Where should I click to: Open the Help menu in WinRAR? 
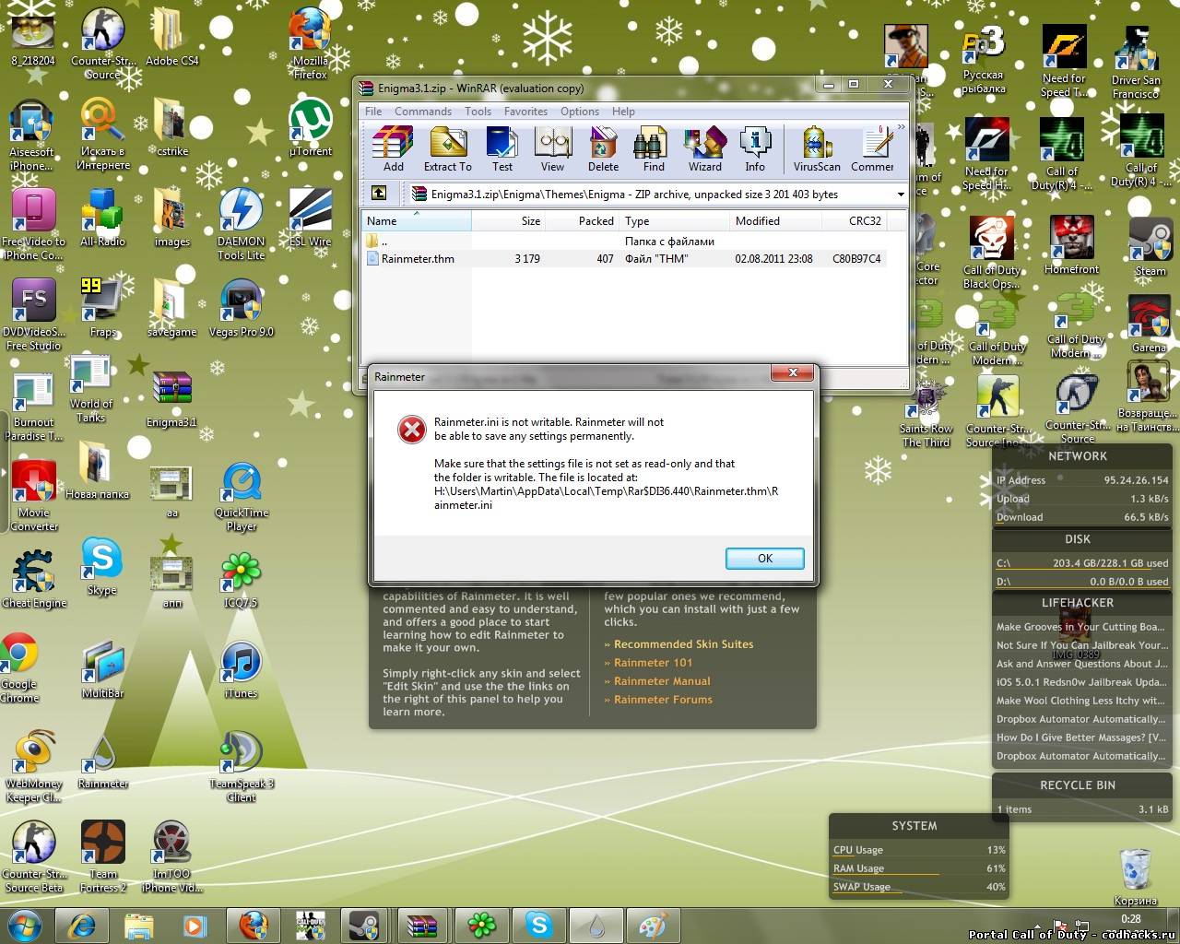point(623,112)
